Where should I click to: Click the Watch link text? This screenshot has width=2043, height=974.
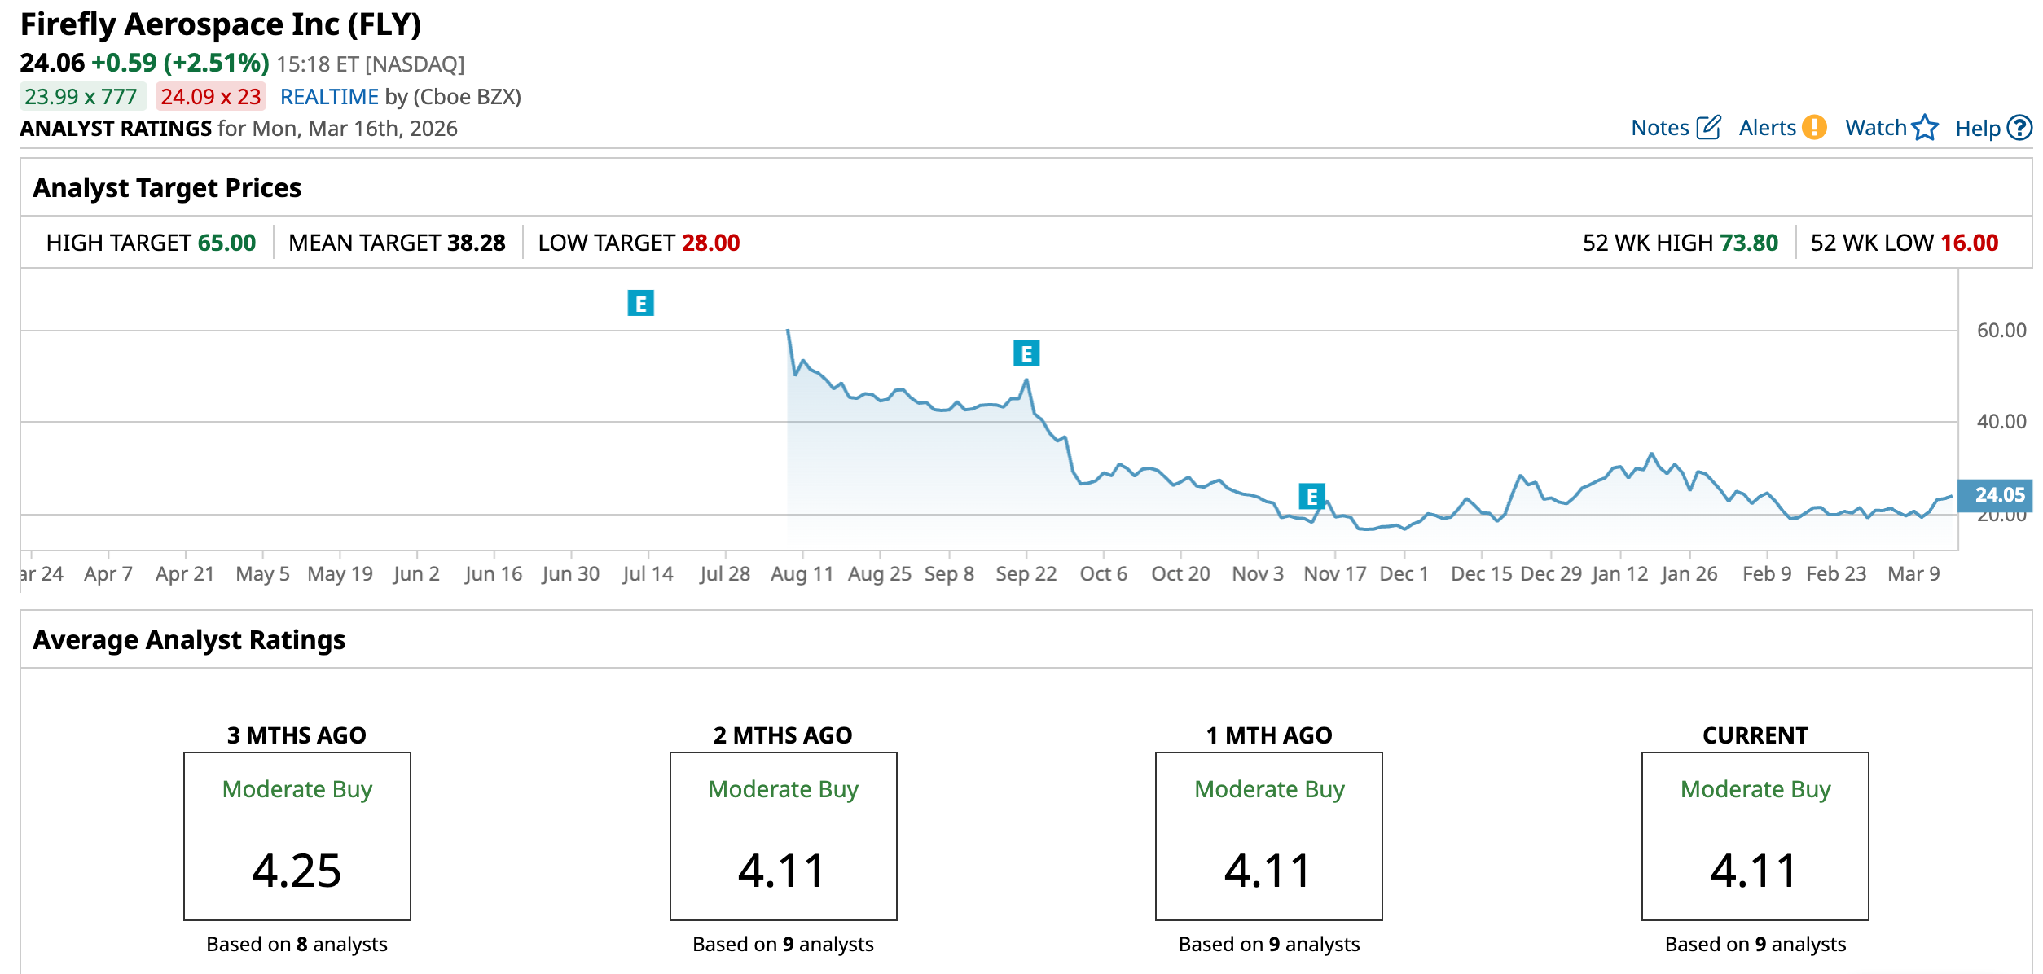(1875, 128)
